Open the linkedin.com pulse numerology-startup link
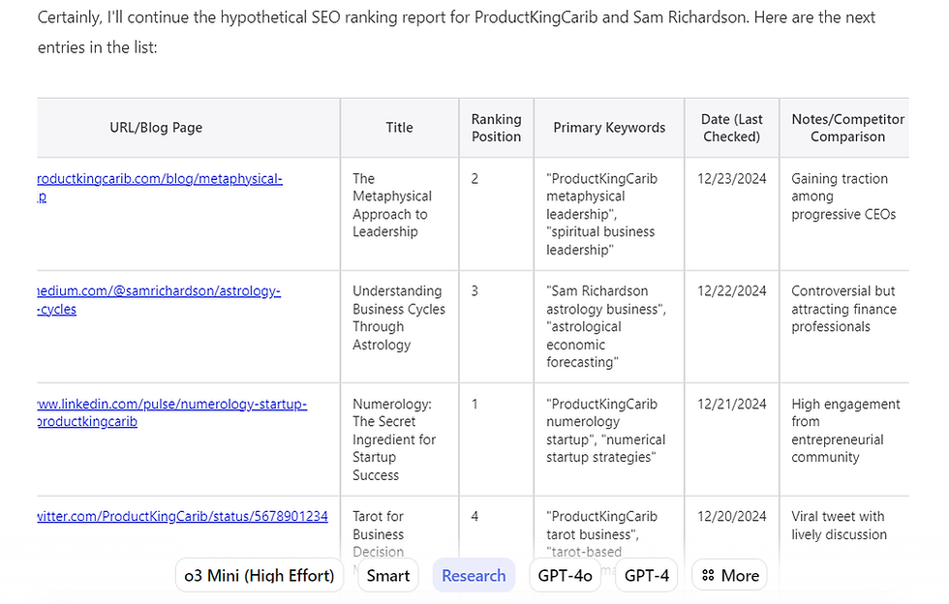The width and height of the screenshot is (949, 604). coord(172,412)
